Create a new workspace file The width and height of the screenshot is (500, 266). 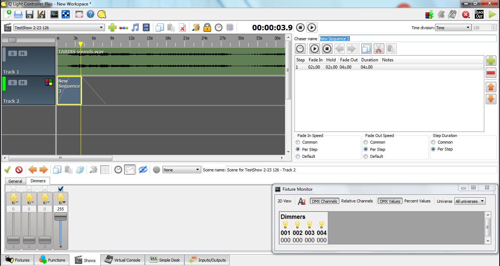(7, 14)
